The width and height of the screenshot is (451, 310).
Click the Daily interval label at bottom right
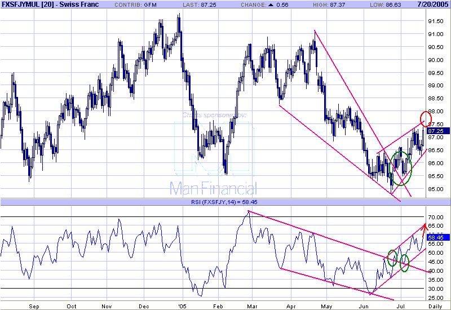click(435, 306)
